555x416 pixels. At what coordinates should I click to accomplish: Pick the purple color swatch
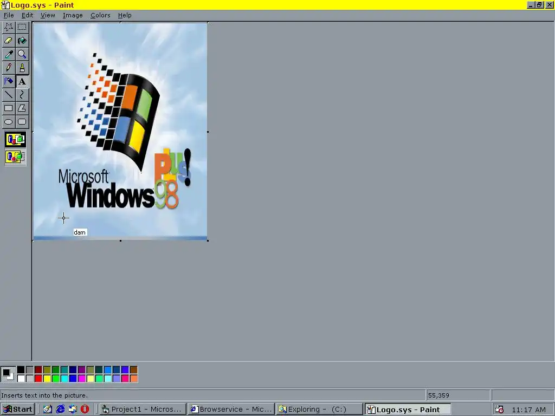[82, 369]
